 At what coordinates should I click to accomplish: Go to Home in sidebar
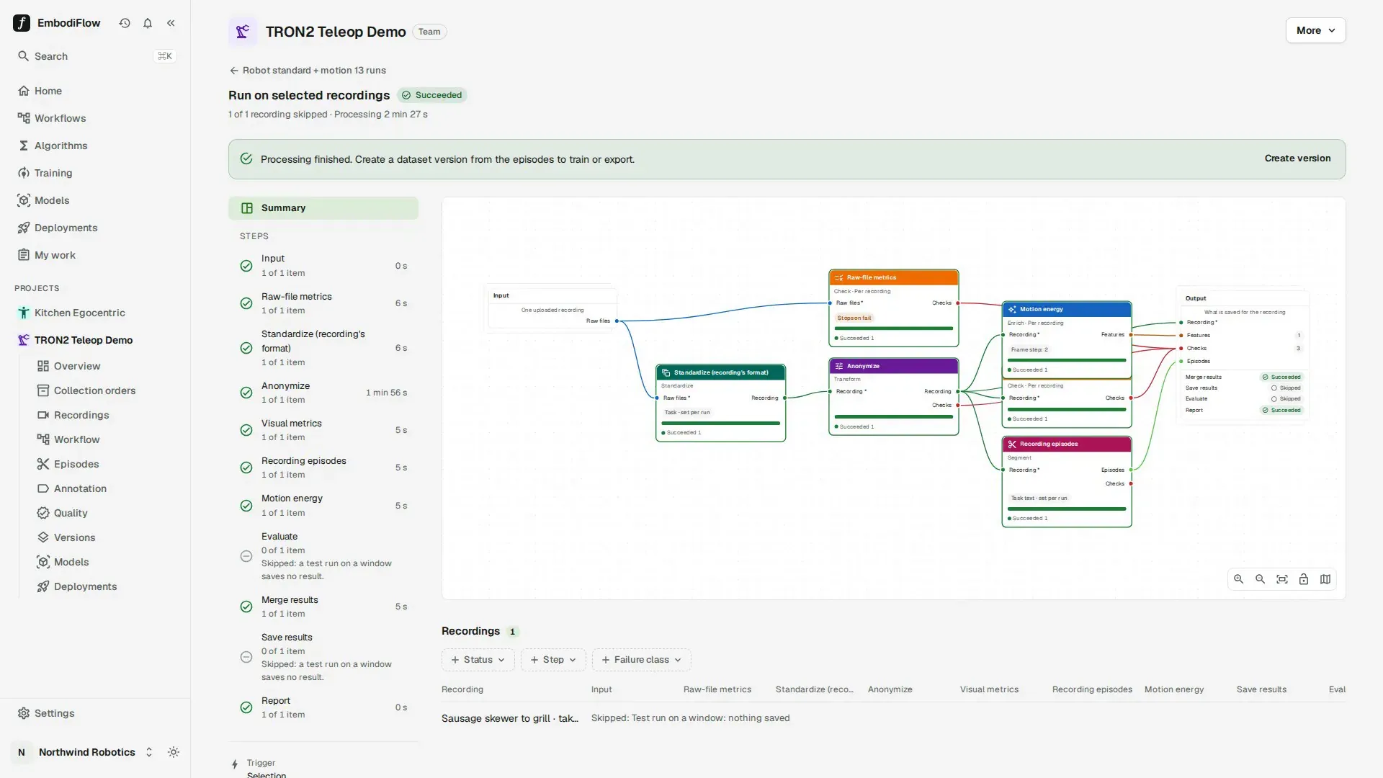[96, 91]
